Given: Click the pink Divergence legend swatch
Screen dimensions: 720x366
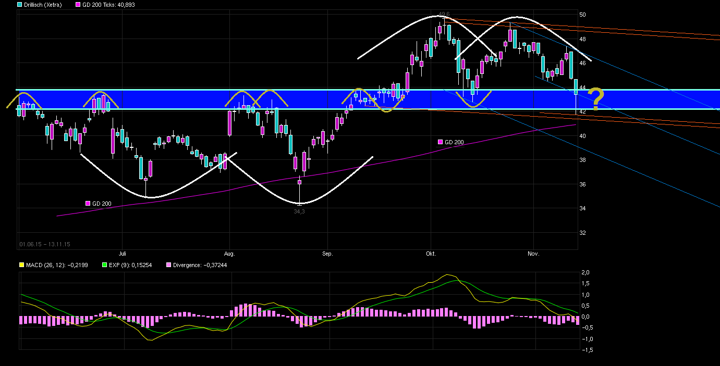Looking at the screenshot, I should click(168, 265).
